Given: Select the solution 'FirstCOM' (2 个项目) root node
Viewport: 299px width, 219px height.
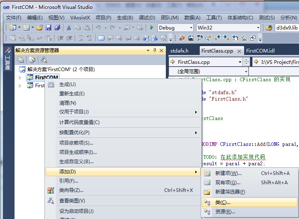Looking at the screenshot, I should click(61, 69).
